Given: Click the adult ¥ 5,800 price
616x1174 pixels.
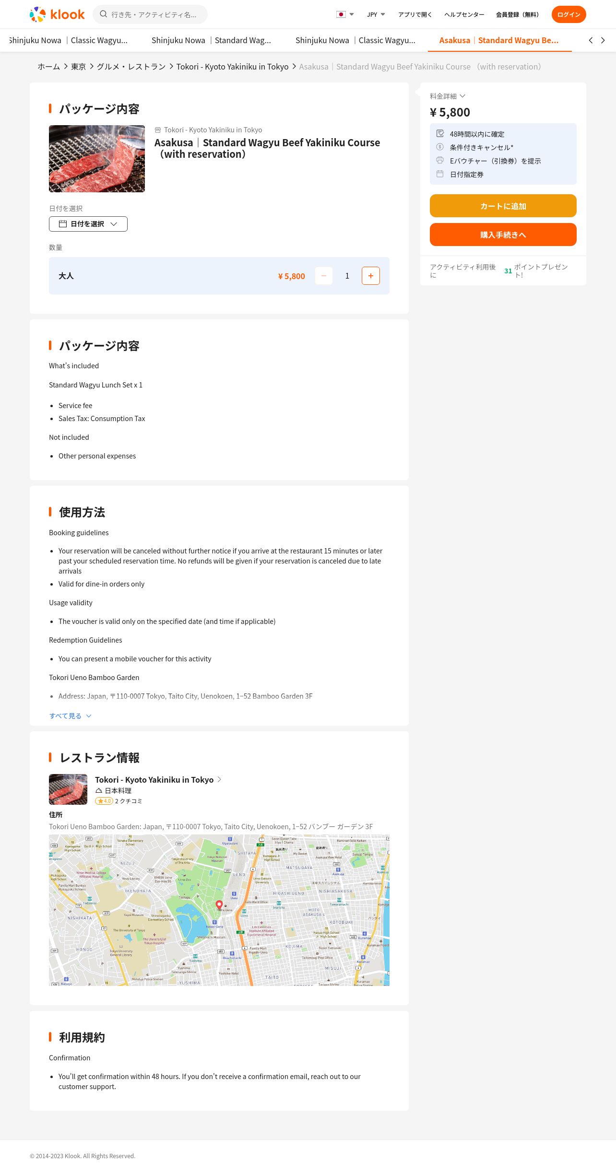Looking at the screenshot, I should pos(292,276).
